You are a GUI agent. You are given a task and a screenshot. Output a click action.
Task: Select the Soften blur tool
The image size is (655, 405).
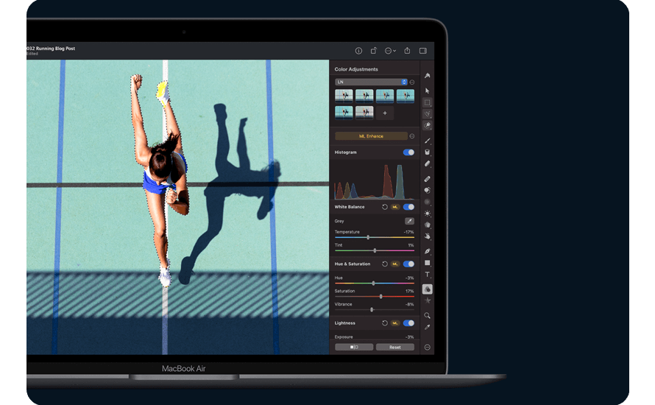(428, 202)
